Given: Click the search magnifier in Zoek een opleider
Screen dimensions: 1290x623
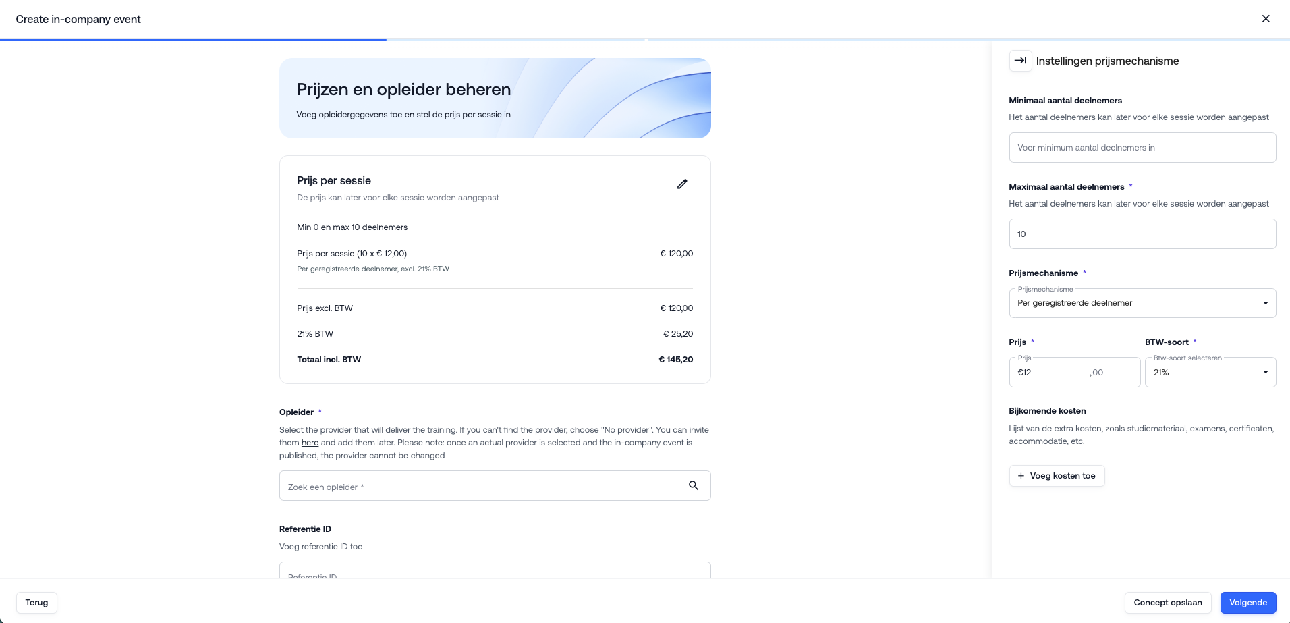Looking at the screenshot, I should (x=694, y=485).
